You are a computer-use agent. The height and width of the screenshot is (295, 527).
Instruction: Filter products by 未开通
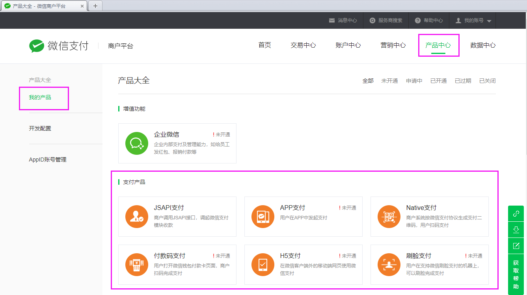click(x=390, y=81)
